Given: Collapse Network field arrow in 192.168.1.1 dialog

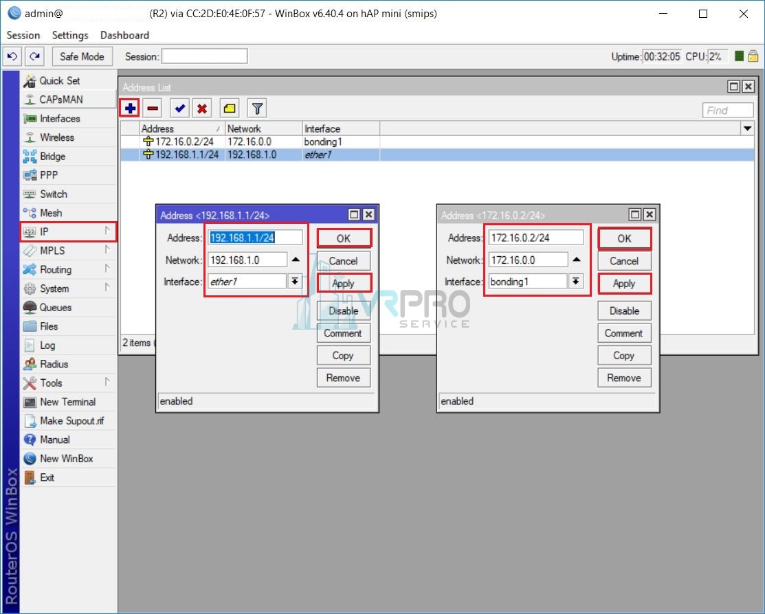Looking at the screenshot, I should click(296, 260).
